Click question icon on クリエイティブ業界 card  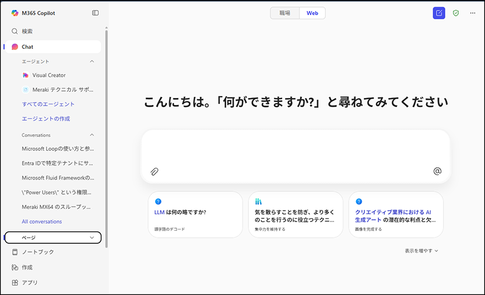359,202
